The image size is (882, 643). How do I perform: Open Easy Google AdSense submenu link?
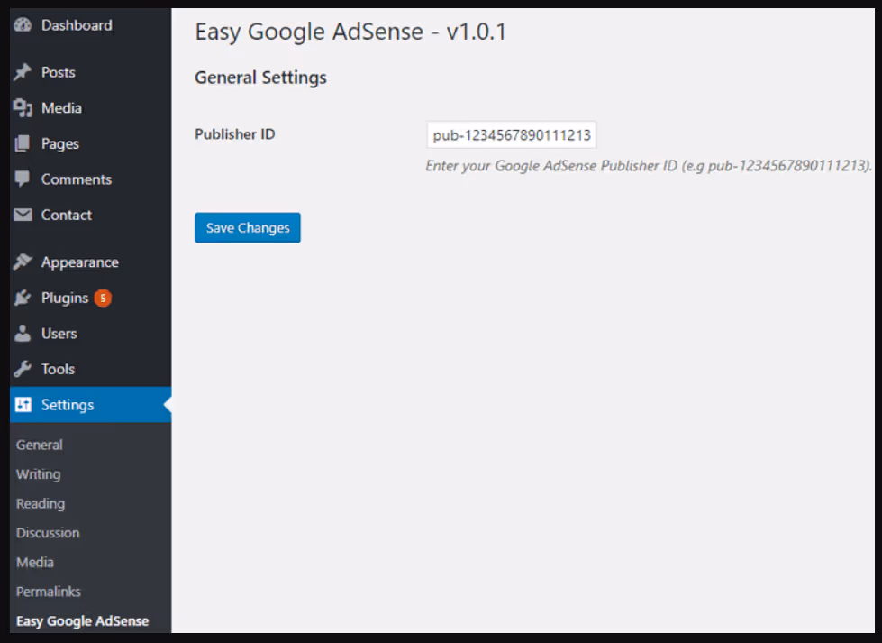tap(83, 621)
